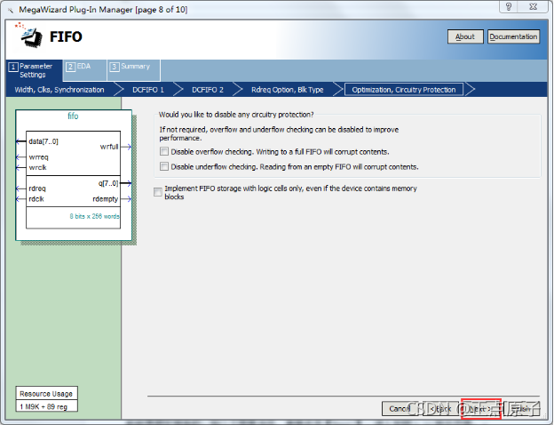
Task: Select Optimization, Circuitry Protection step
Action: tap(404, 90)
